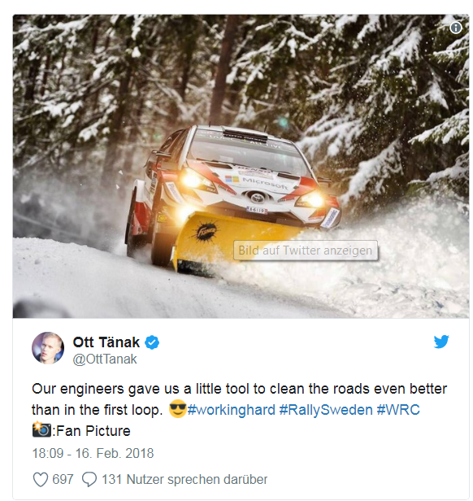Open the #RallySweden hashtag

point(326,410)
